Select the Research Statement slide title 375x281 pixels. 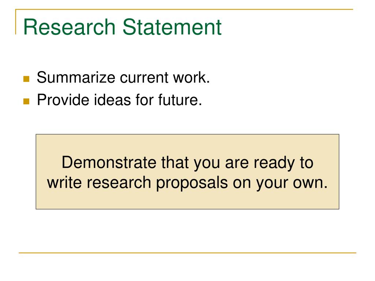(122, 27)
